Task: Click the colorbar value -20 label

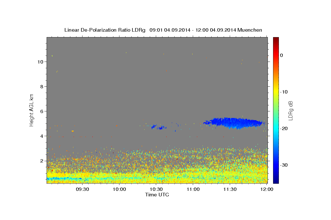Action: point(284,128)
